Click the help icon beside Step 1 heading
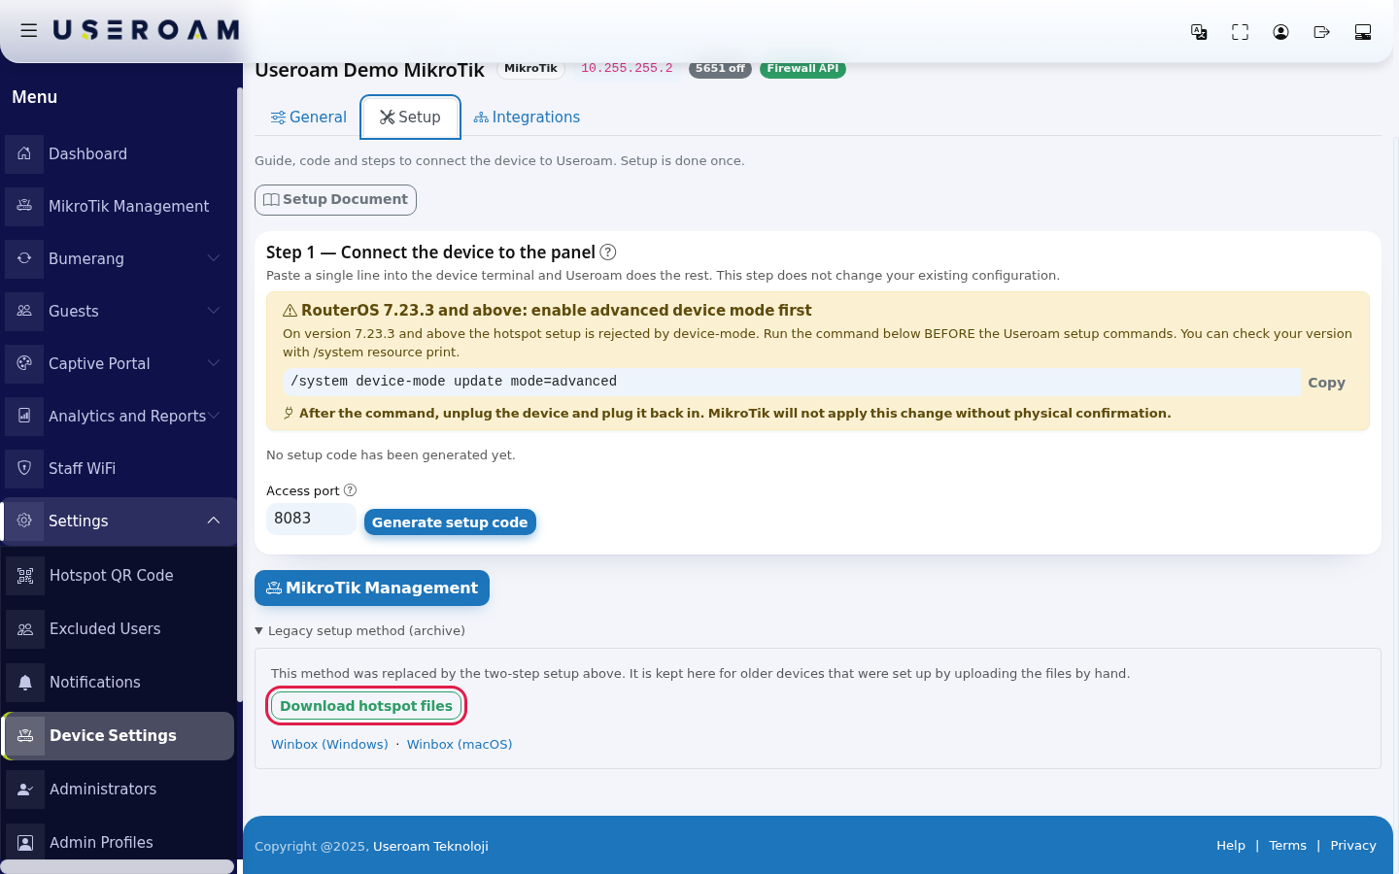Image resolution: width=1399 pixels, height=874 pixels. 608,252
